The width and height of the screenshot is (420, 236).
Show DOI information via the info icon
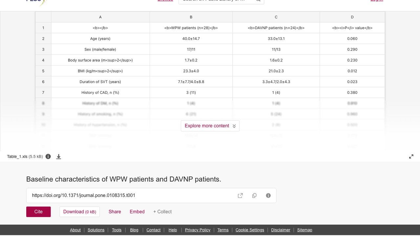tap(268, 195)
